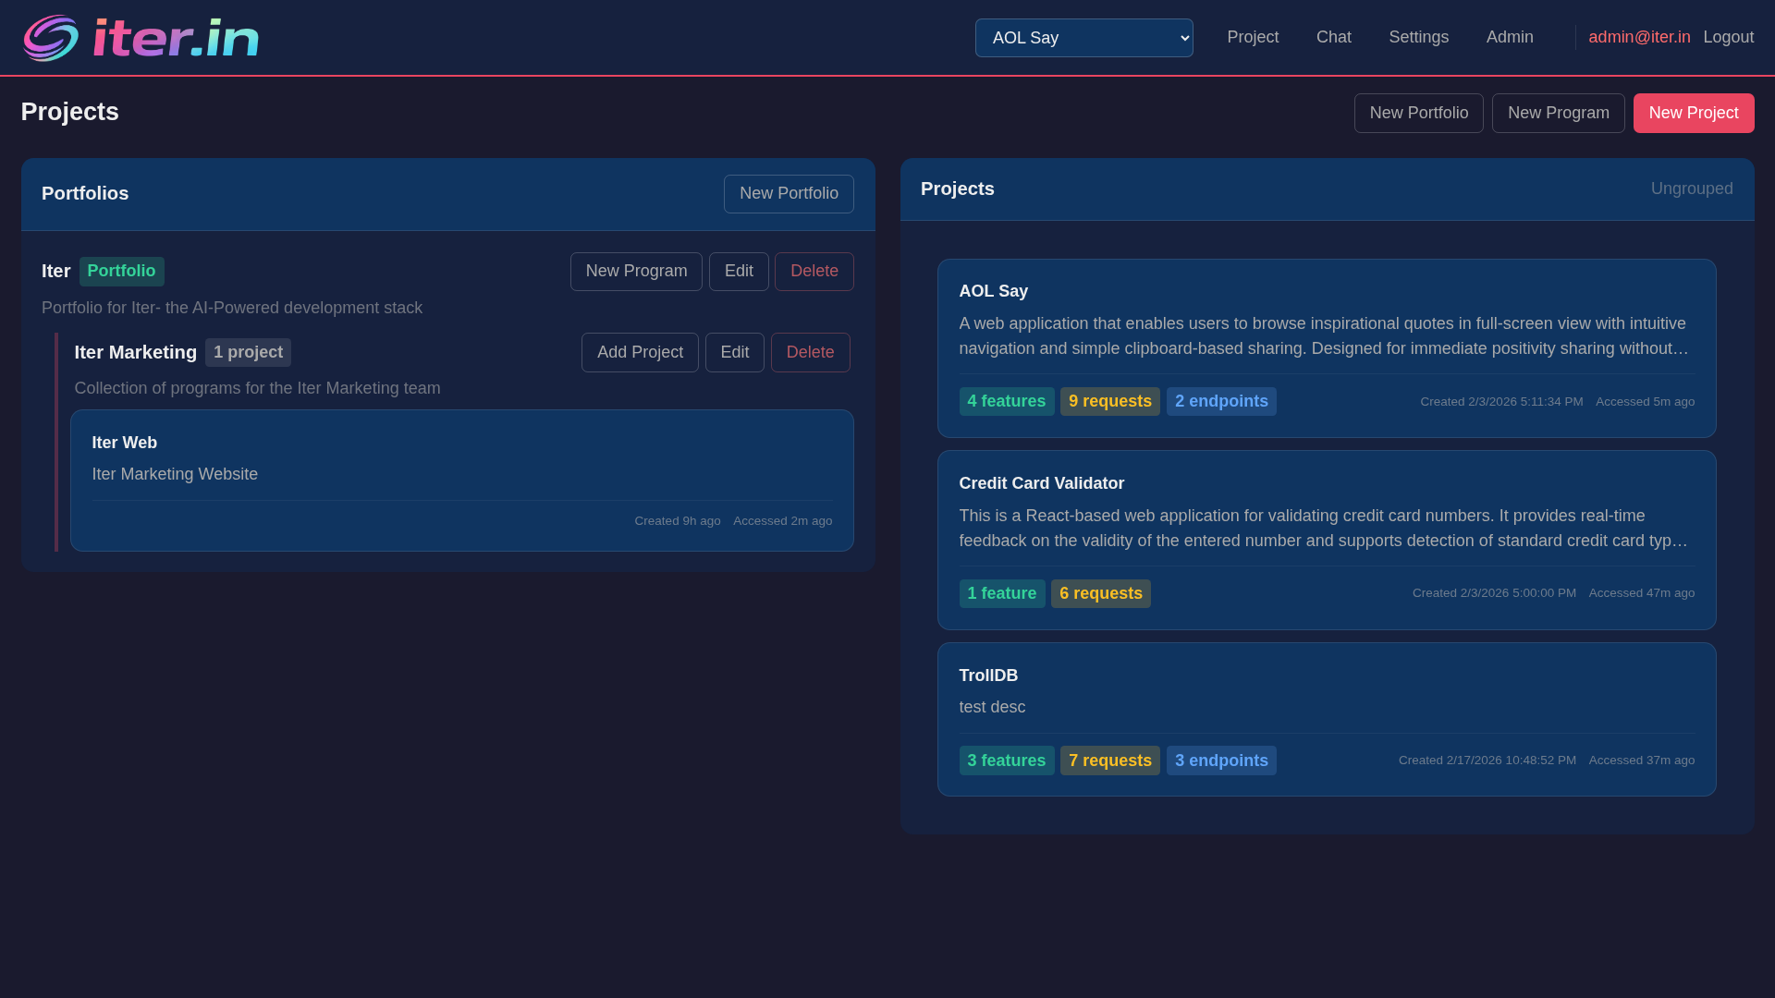Click the yellow '9 requests' badge on AOL Say

point(1109,401)
